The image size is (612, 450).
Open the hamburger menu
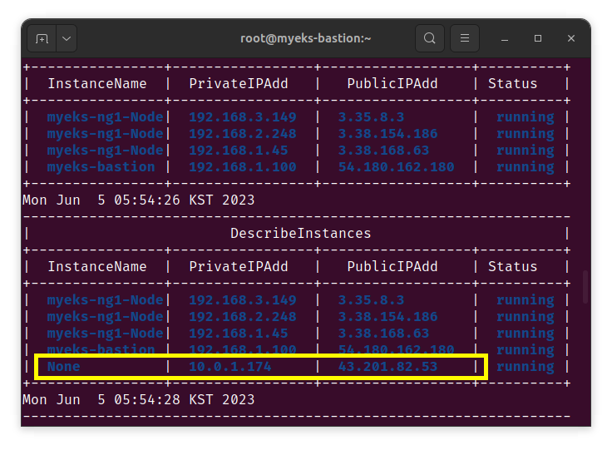[x=465, y=38]
